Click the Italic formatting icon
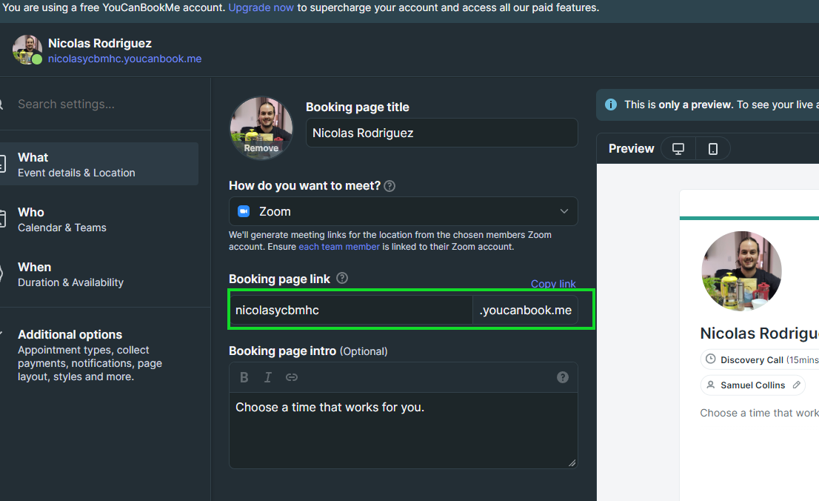The image size is (819, 501). [x=267, y=377]
